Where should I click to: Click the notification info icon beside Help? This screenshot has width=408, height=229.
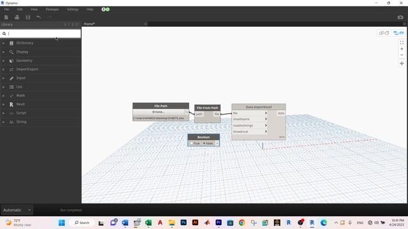(103, 10)
